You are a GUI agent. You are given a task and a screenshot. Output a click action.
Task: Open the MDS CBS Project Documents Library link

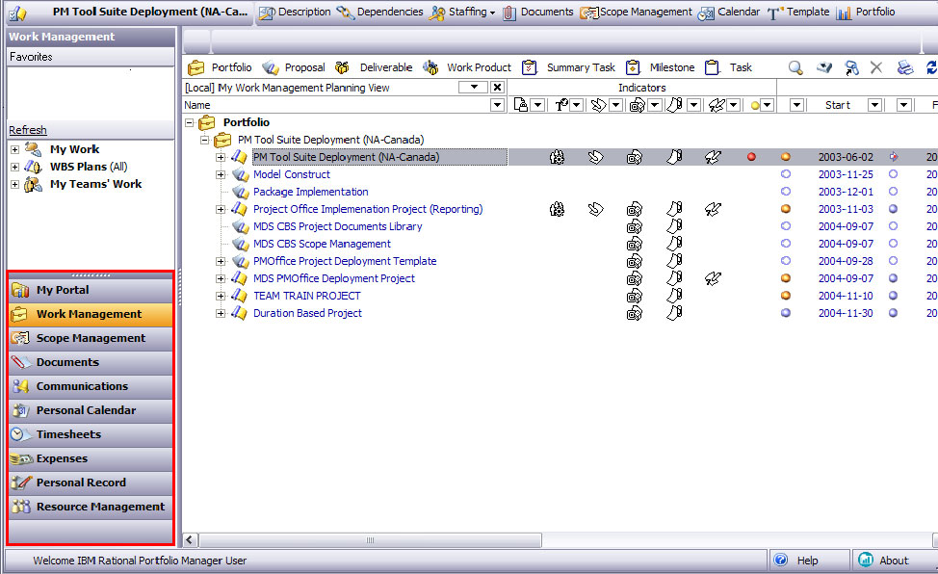click(337, 227)
